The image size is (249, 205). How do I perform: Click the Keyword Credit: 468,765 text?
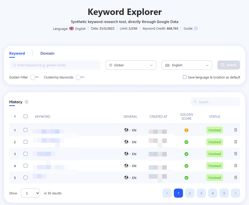160,29
